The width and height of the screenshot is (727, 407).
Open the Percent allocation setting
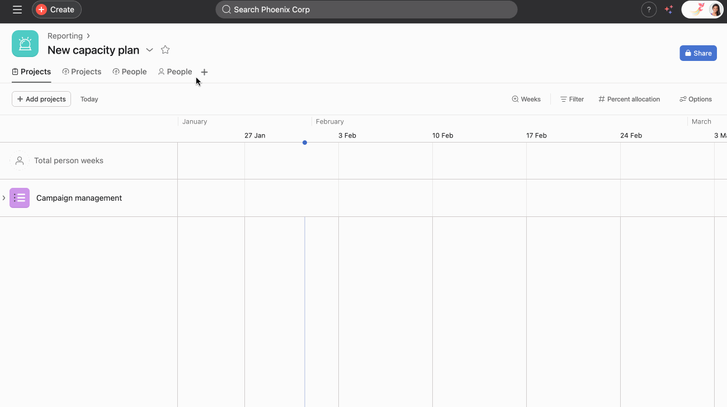coord(629,99)
